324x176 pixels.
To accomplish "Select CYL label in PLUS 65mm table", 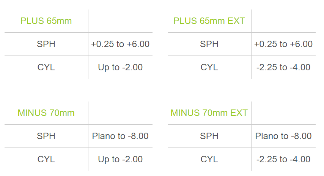I will click(x=46, y=67).
